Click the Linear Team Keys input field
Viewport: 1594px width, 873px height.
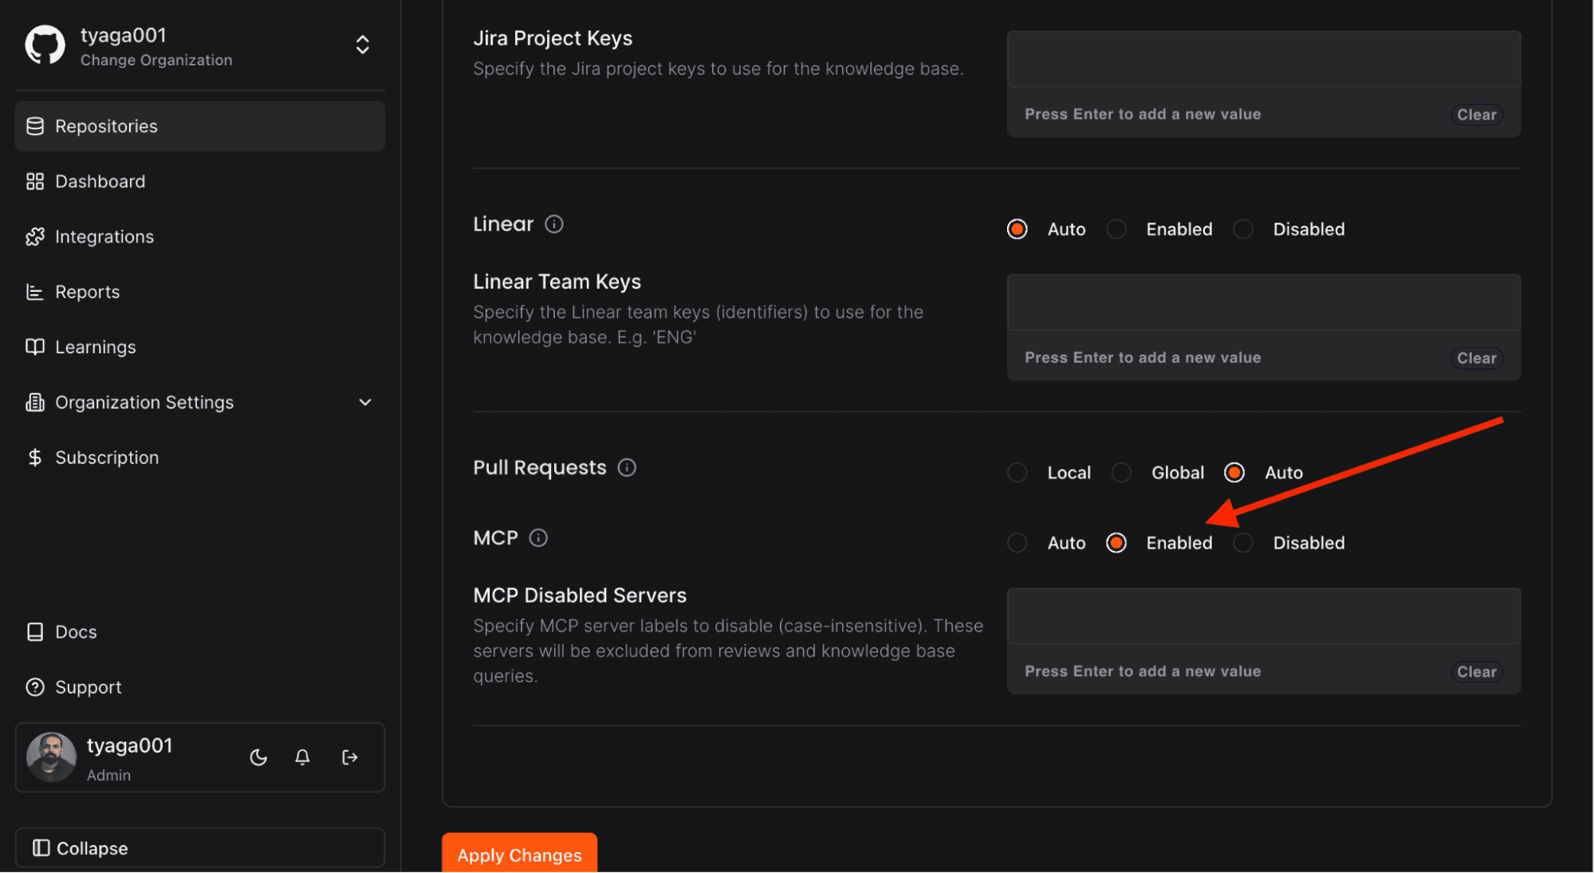[1263, 303]
